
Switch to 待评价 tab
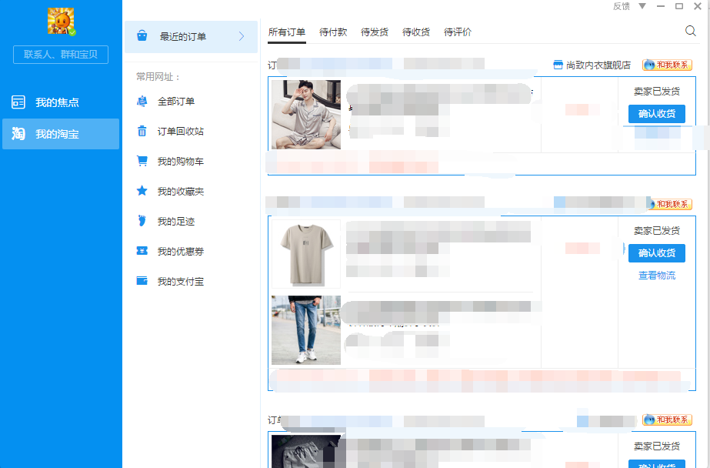coord(458,32)
